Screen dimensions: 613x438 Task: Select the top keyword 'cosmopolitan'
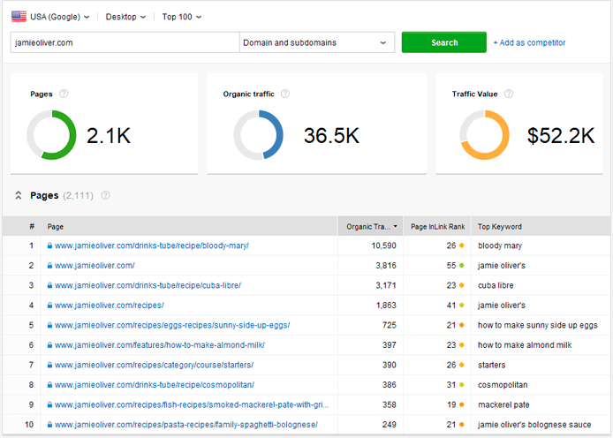(503, 385)
